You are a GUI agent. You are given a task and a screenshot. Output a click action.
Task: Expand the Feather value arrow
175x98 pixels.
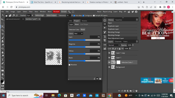(x=32, y=16)
